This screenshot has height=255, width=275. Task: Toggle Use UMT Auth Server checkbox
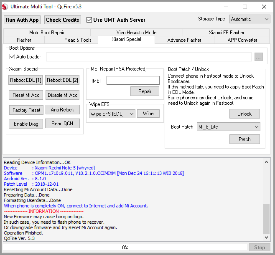[89, 20]
